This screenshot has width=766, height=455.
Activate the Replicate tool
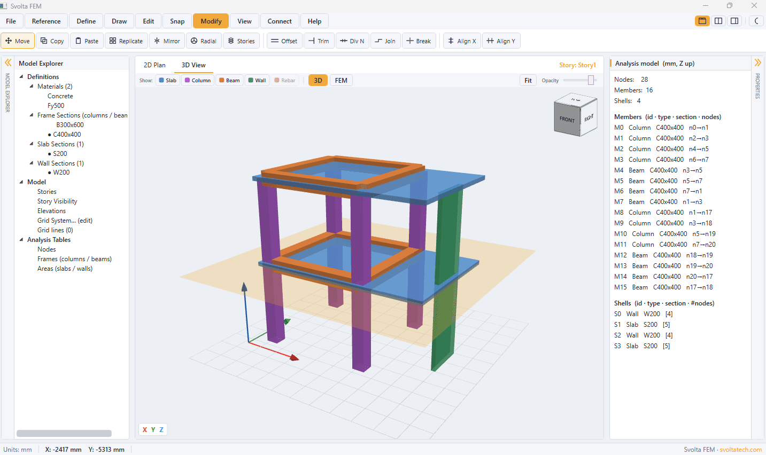pos(126,41)
